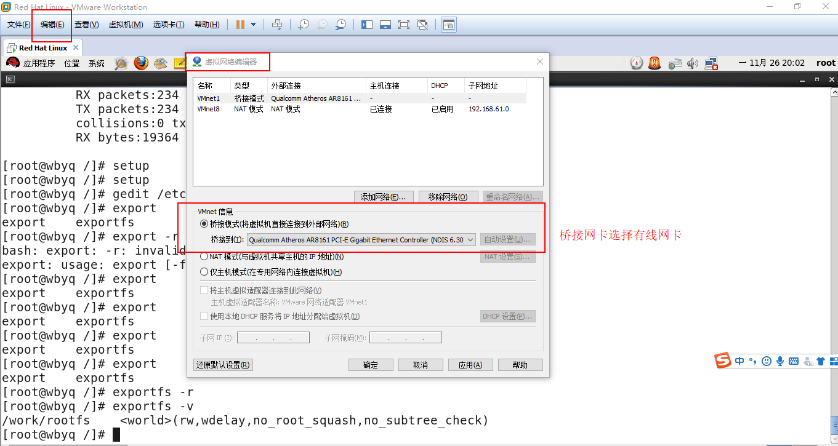Toggle the thumbnail bar toolbar icon

(385, 25)
